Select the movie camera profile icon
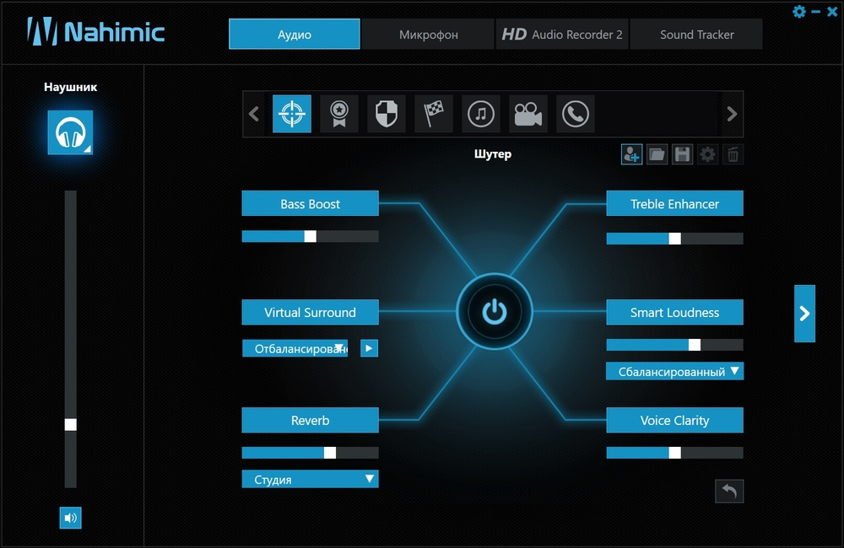This screenshot has height=548, width=844. click(x=528, y=114)
